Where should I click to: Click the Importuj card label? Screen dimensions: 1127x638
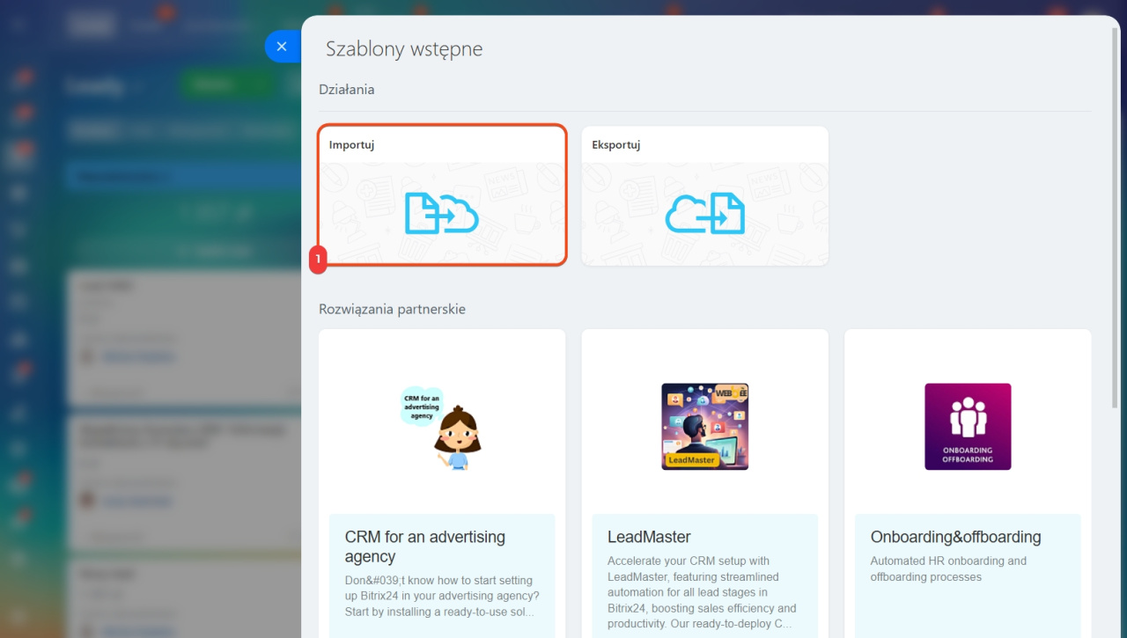pos(352,145)
